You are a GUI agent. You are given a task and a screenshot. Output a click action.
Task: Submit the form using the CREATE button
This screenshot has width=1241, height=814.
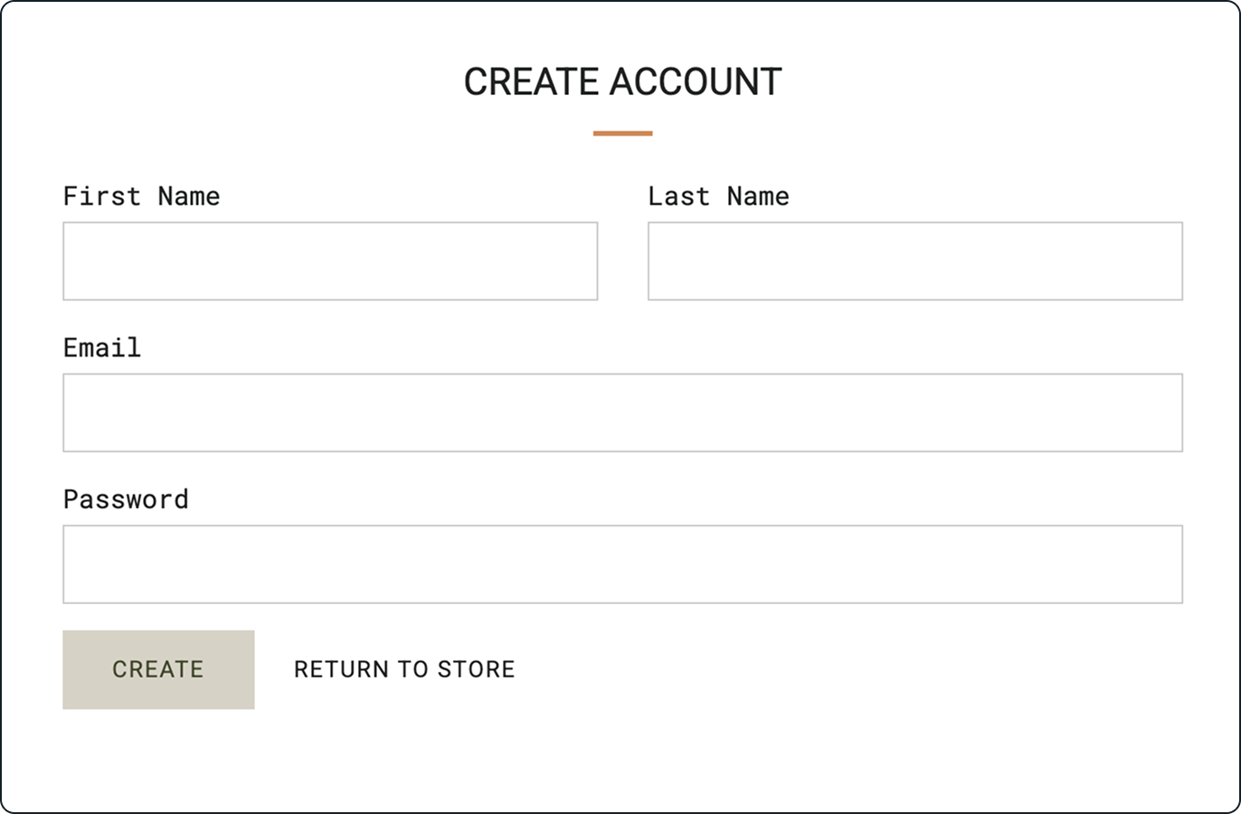click(158, 669)
